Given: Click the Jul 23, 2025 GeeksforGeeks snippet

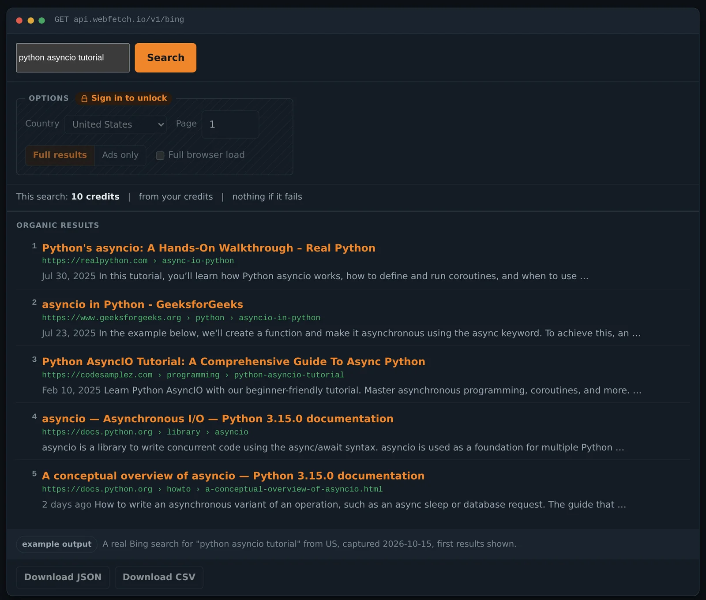Looking at the screenshot, I should pyautogui.click(x=341, y=333).
